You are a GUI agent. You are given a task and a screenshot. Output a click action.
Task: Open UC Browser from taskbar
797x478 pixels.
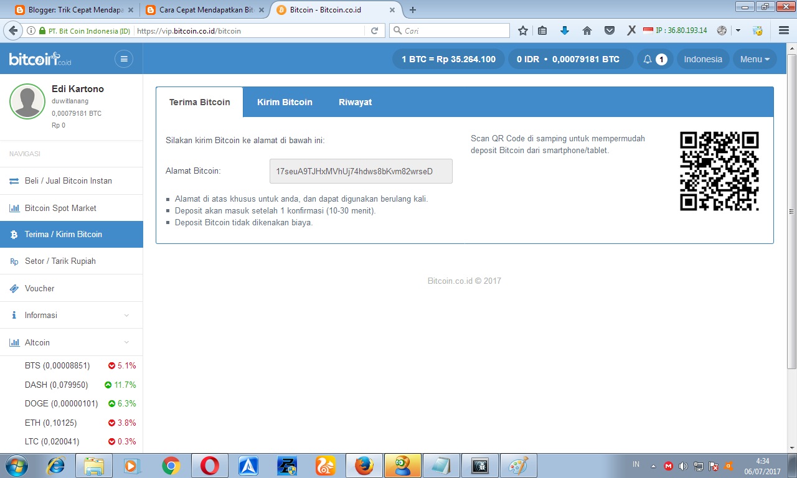[325, 466]
